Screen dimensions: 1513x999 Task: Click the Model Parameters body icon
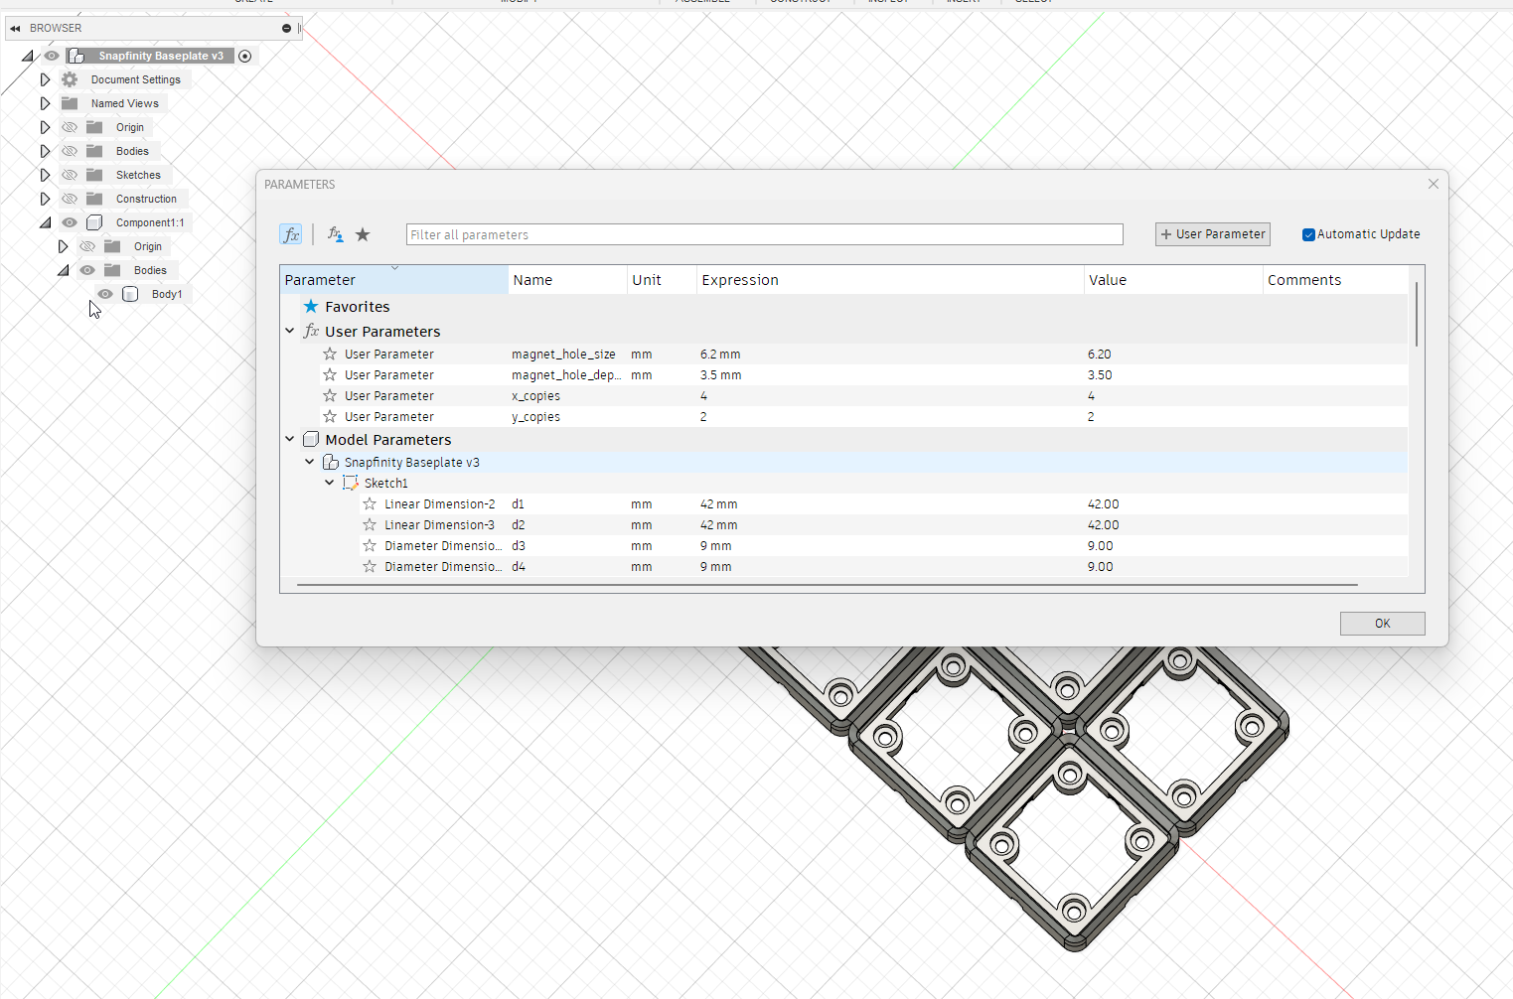311,439
